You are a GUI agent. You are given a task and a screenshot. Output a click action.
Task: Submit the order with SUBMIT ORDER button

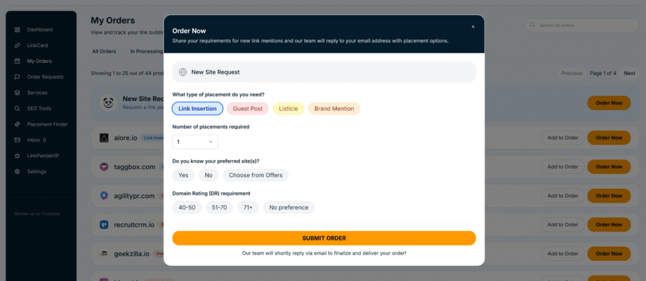[x=324, y=238]
